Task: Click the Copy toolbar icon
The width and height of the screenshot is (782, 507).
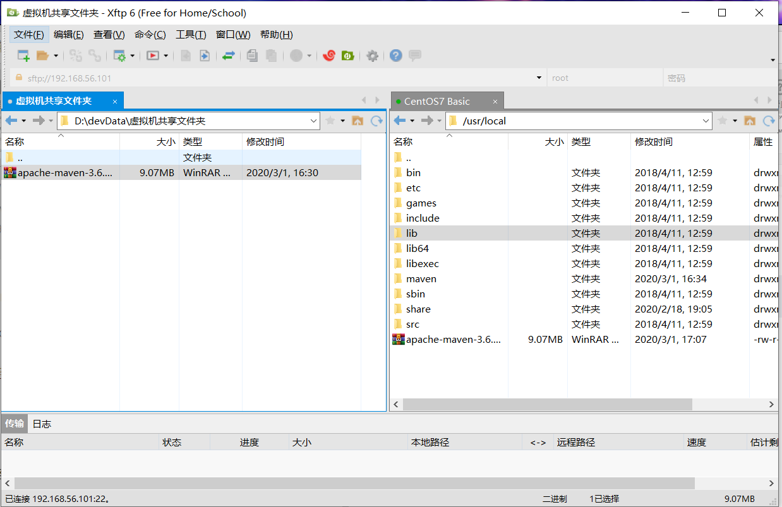Action: click(252, 56)
